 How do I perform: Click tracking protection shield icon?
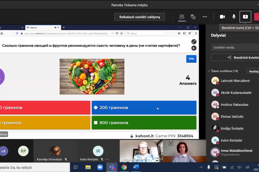(17, 34)
